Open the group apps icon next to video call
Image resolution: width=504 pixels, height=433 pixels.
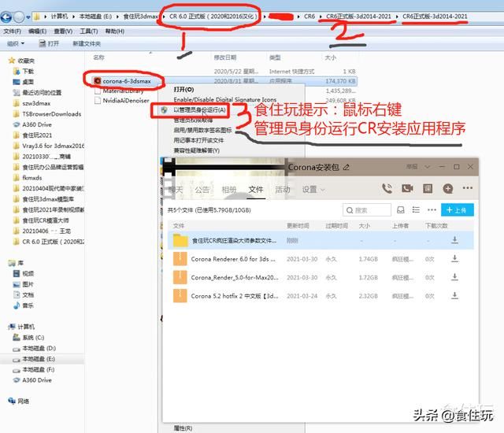tap(428, 188)
